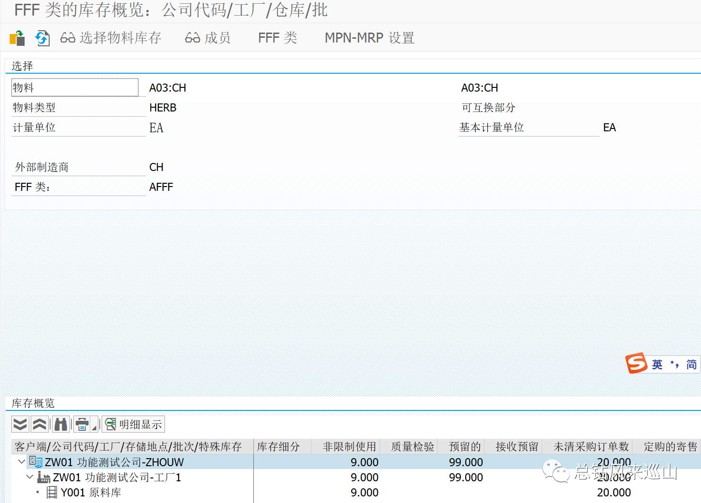Click 20.000 in the Y001 row
Image resolution: width=701 pixels, height=503 pixels.
pyautogui.click(x=614, y=493)
